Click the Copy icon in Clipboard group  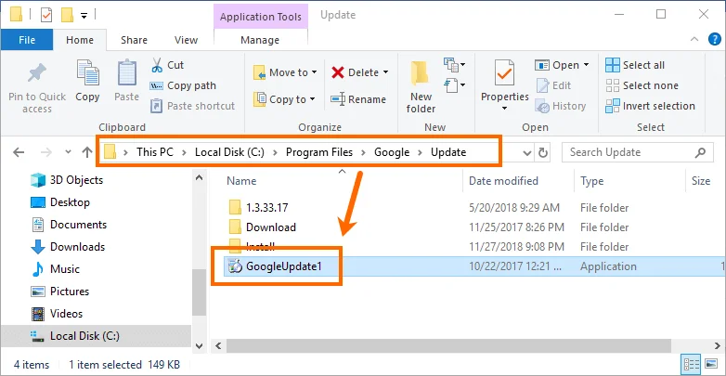pyautogui.click(x=87, y=74)
